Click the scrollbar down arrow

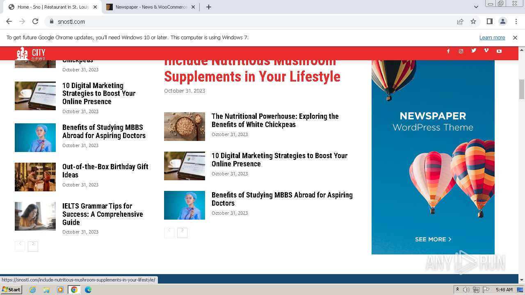click(522, 280)
